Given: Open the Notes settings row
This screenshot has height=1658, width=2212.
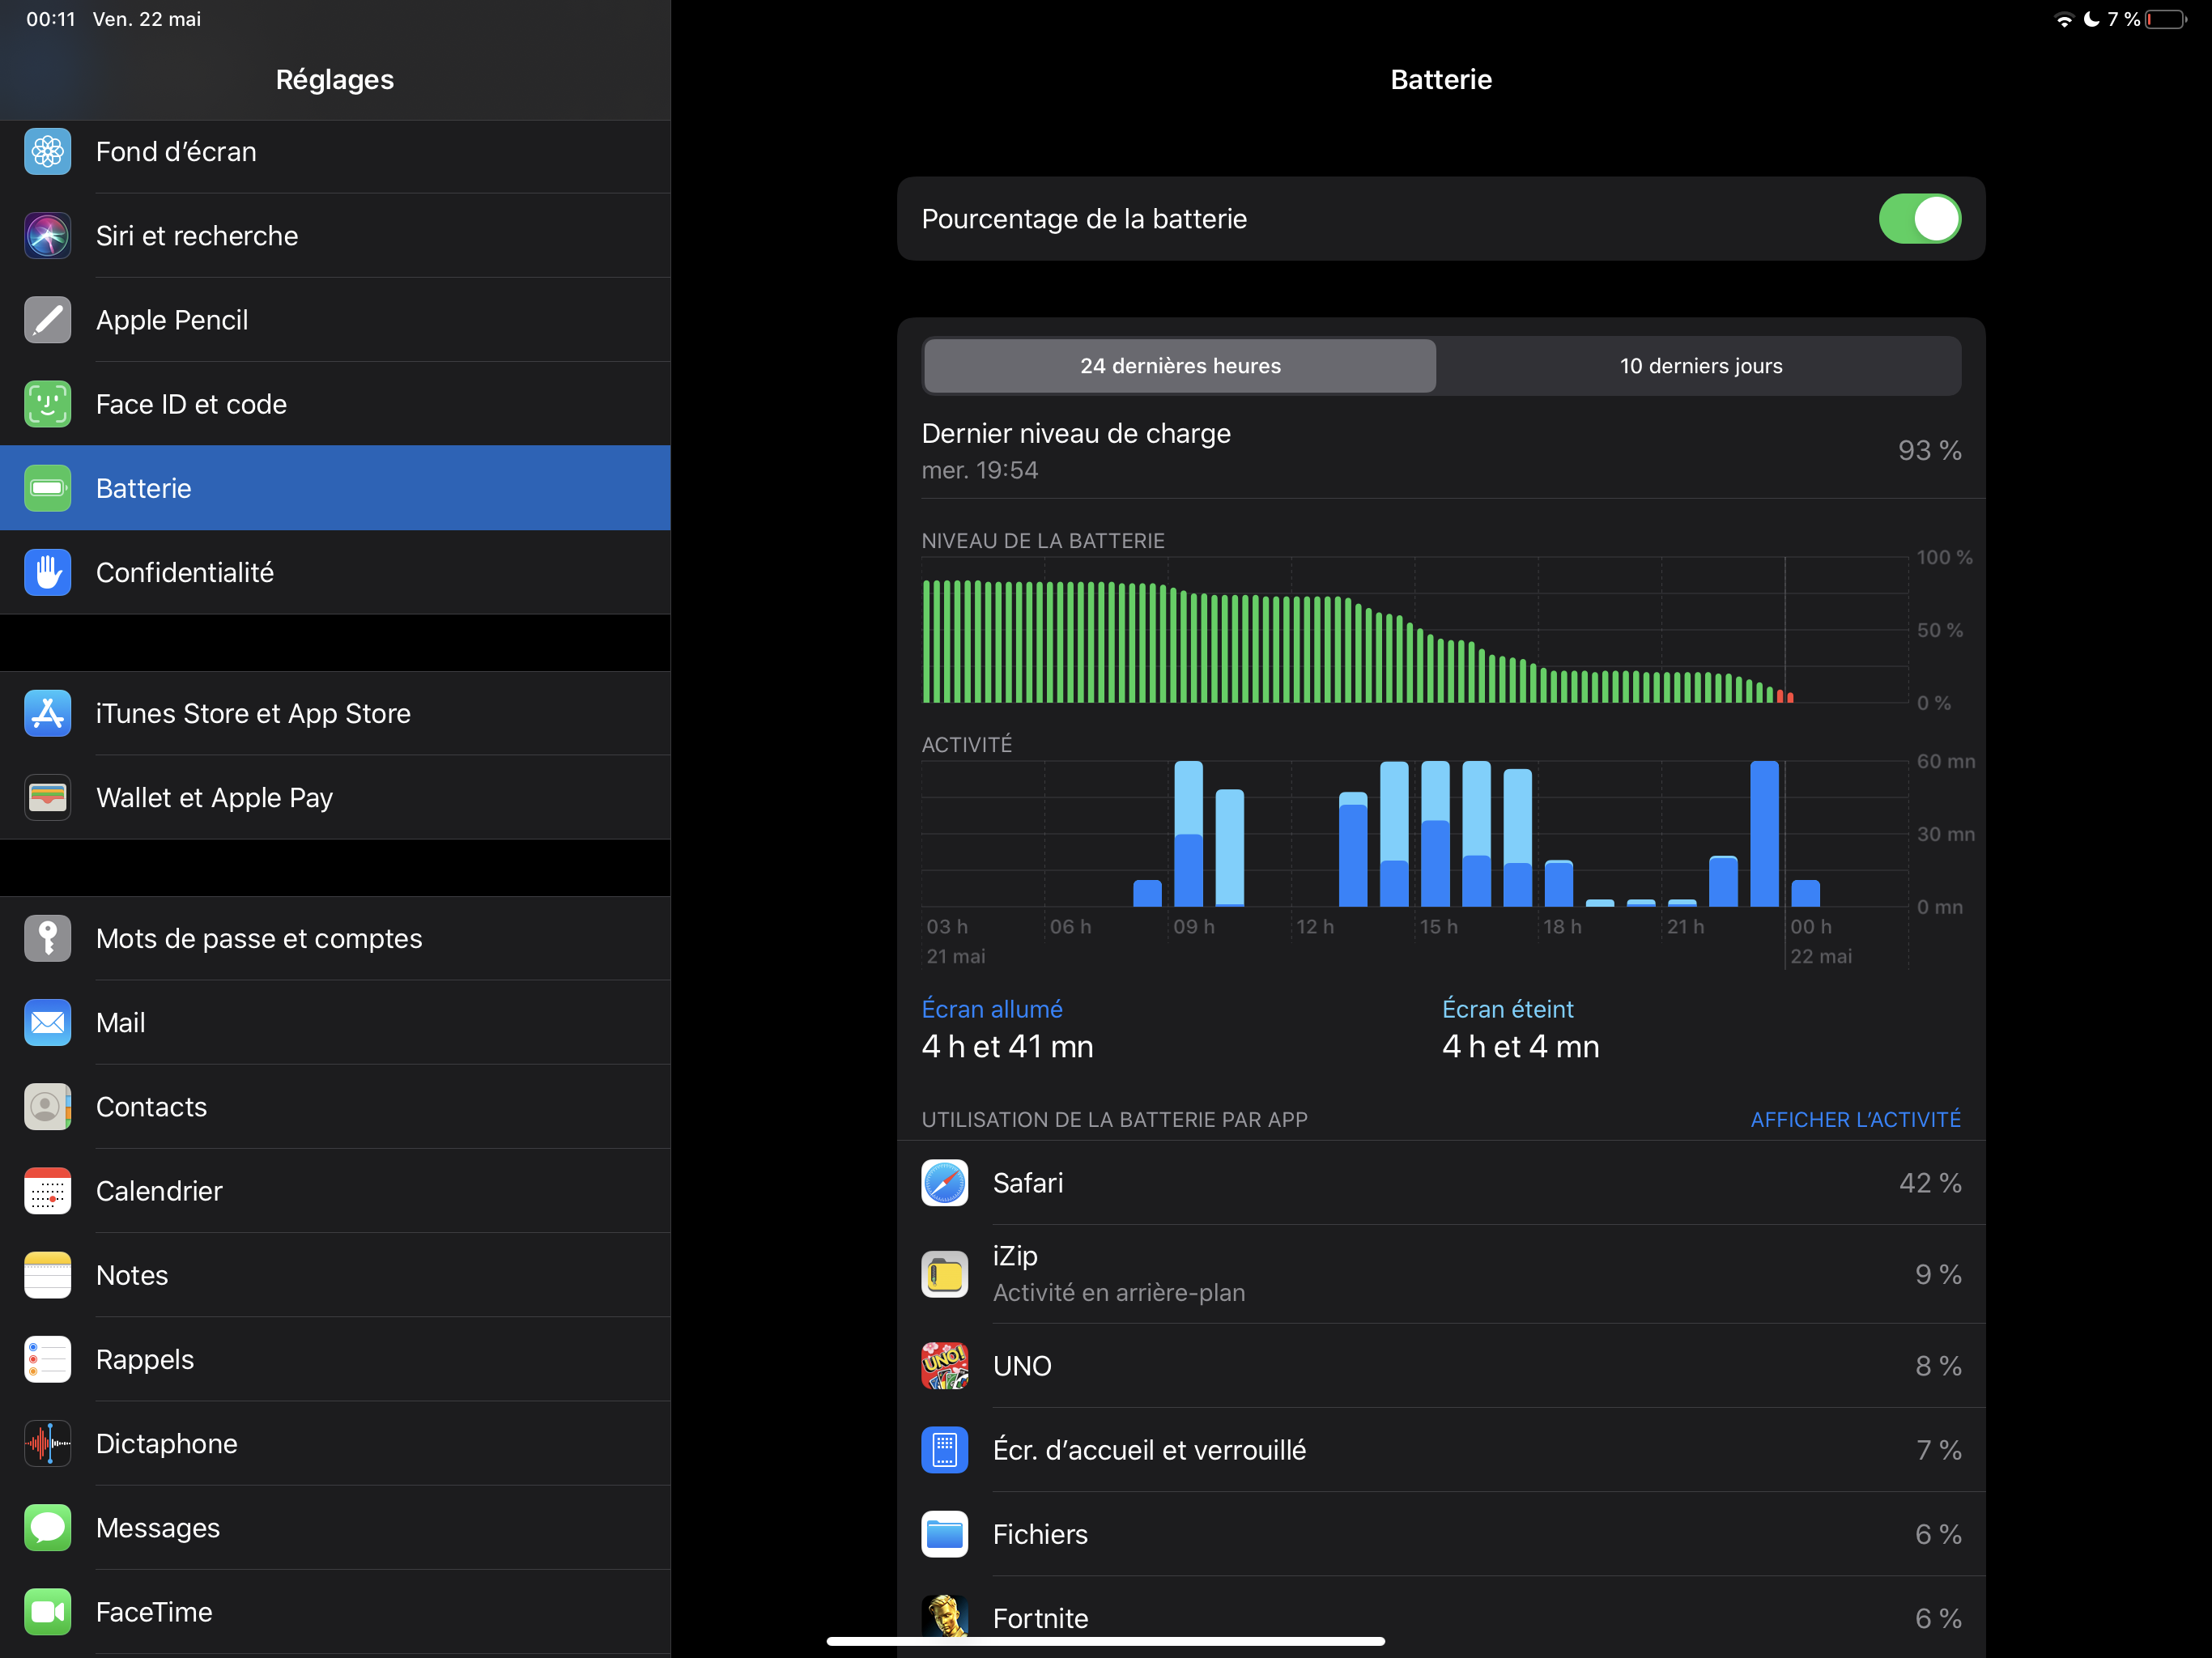Looking at the screenshot, I should pyautogui.click(x=132, y=1275).
